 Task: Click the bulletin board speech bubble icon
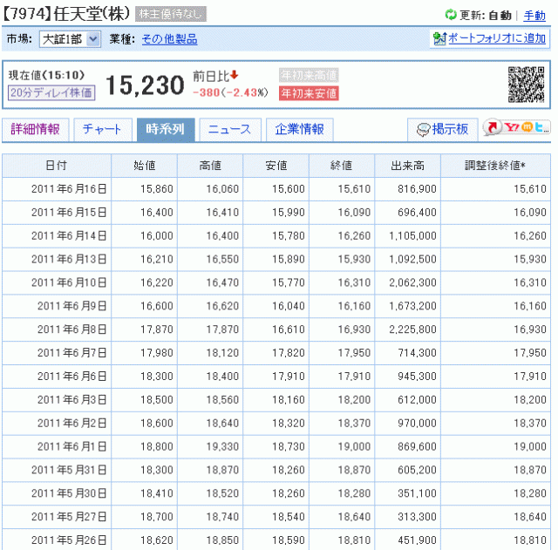point(423,130)
